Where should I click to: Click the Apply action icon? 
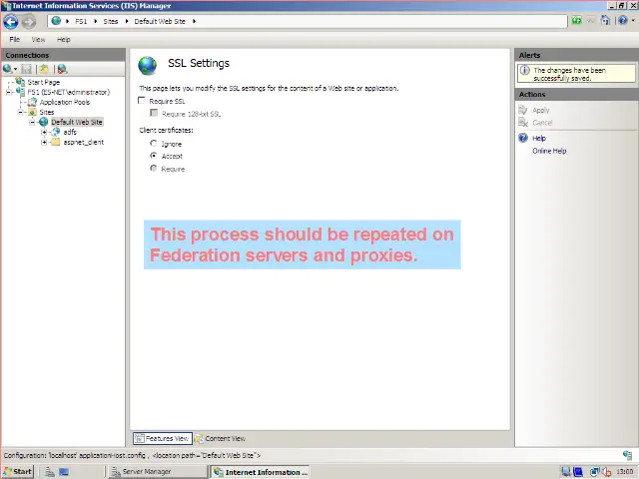pyautogui.click(x=523, y=110)
